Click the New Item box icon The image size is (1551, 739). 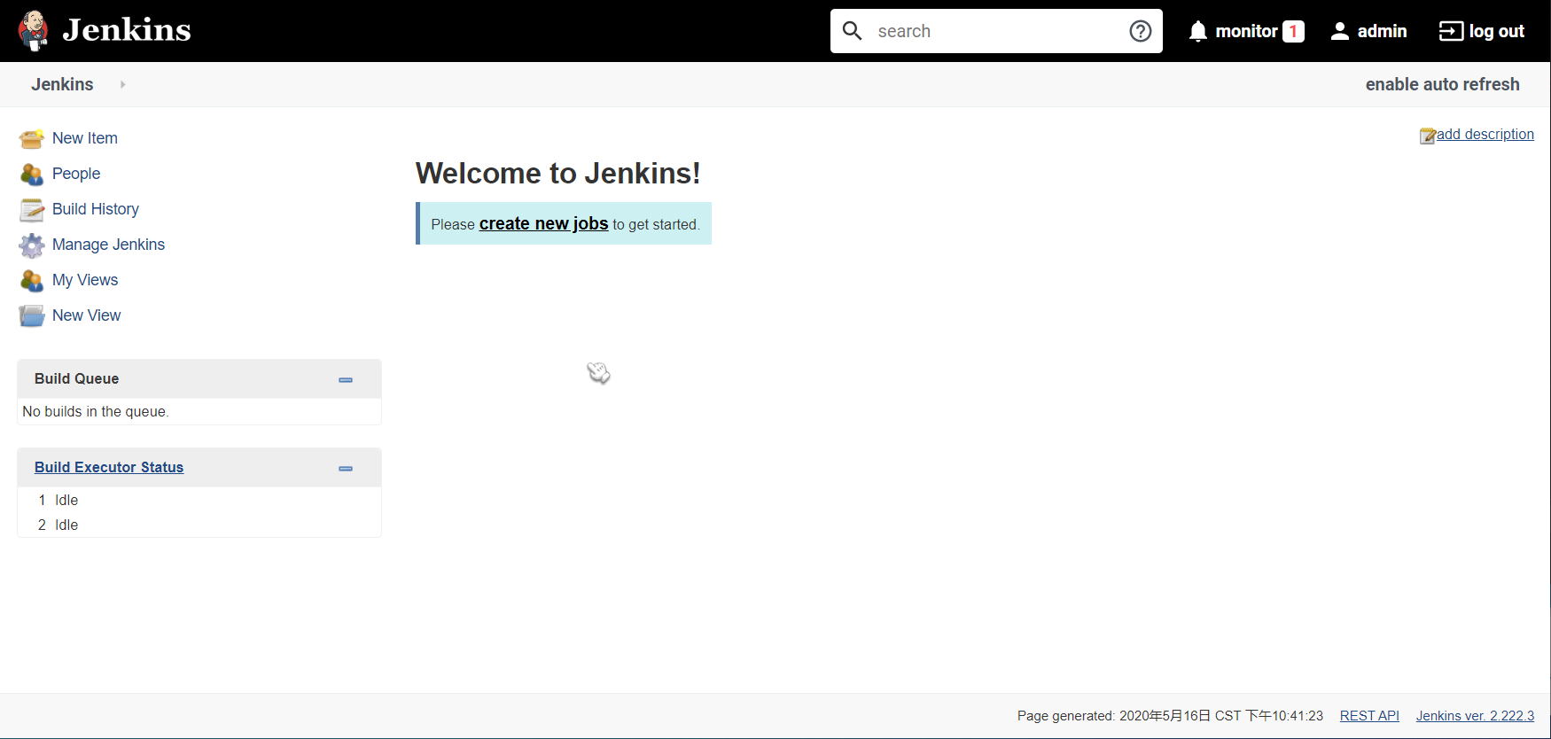pyautogui.click(x=32, y=138)
